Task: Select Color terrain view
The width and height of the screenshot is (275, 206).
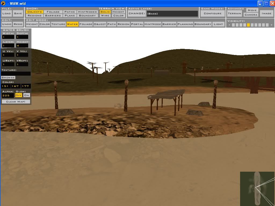Action: 118,16
